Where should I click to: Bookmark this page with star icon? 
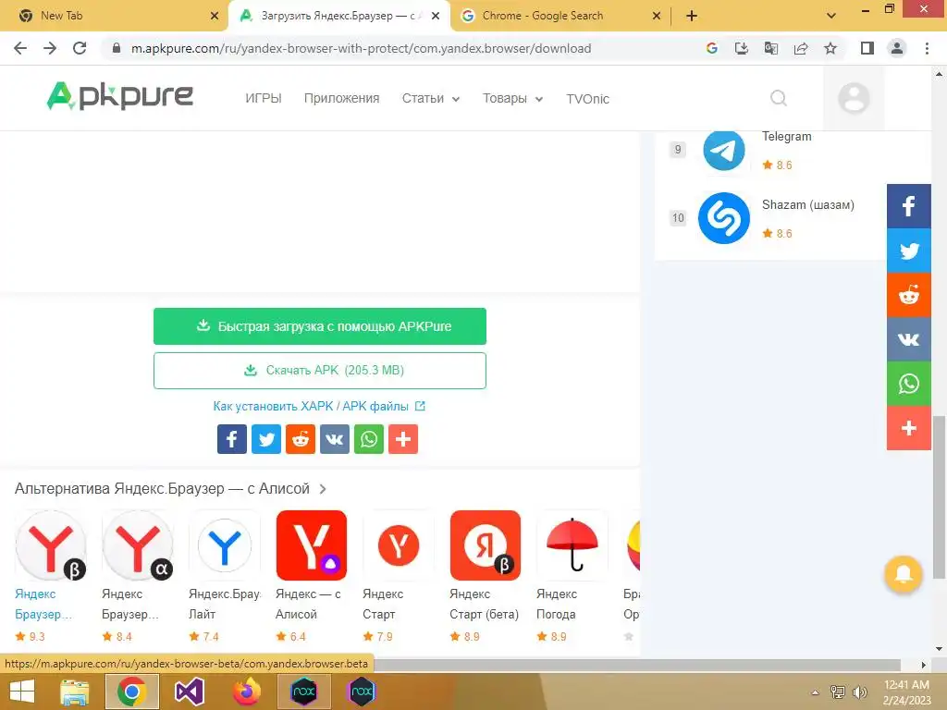(x=830, y=48)
